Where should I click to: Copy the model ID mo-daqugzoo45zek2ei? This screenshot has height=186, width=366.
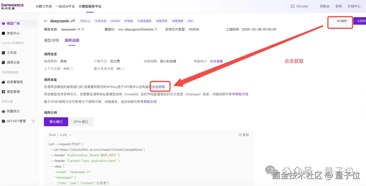(x=156, y=29)
